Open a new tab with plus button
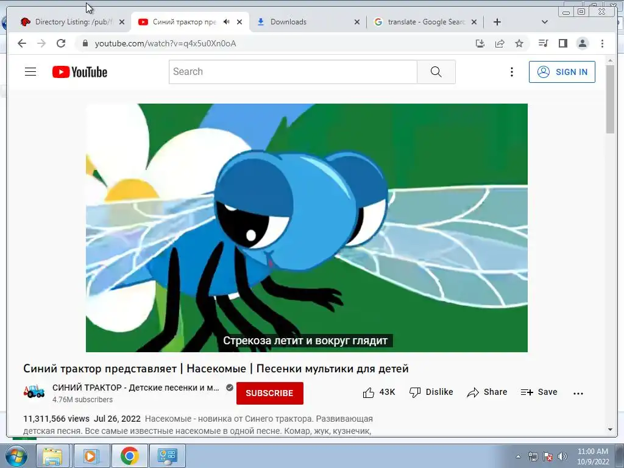This screenshot has height=468, width=624. [497, 22]
